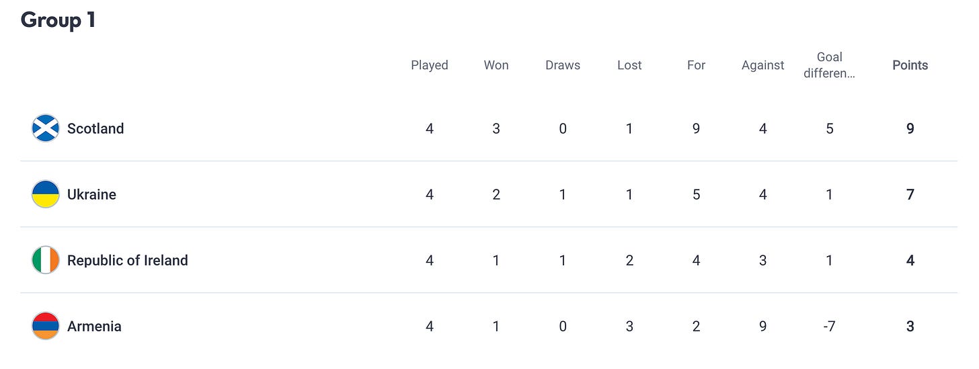
Task: Click the Goal difference column header
Action: 830,65
